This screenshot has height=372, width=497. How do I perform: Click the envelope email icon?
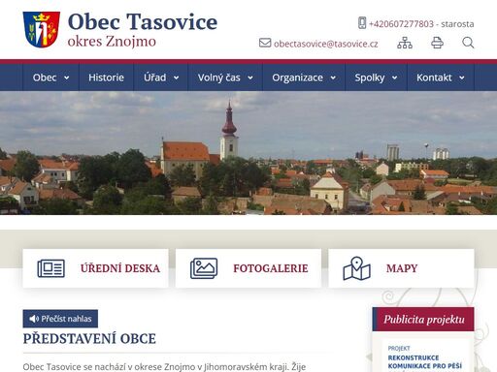tap(265, 43)
